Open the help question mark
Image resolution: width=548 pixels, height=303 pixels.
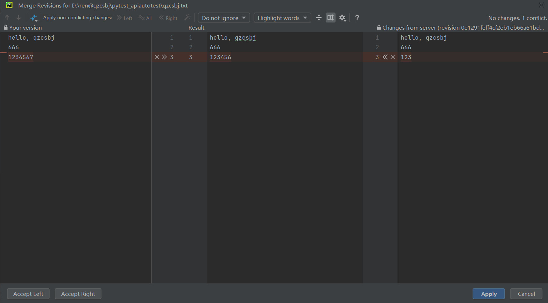coord(357,17)
